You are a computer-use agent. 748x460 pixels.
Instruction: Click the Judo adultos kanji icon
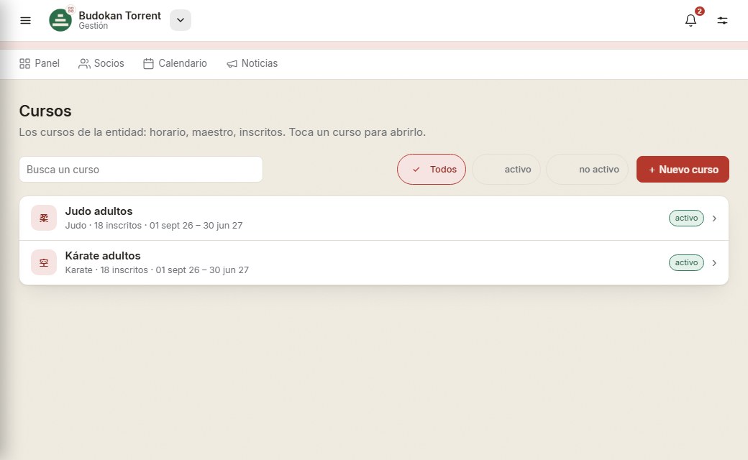point(44,218)
